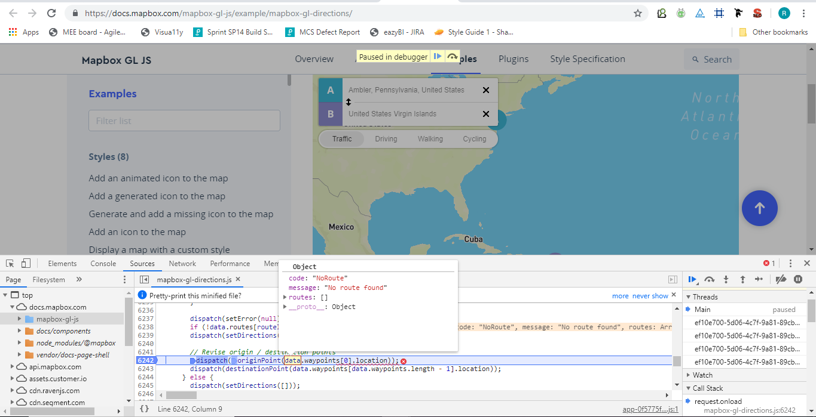Open navigator pane three-dot options
This screenshot has height=417, width=816.
point(124,279)
